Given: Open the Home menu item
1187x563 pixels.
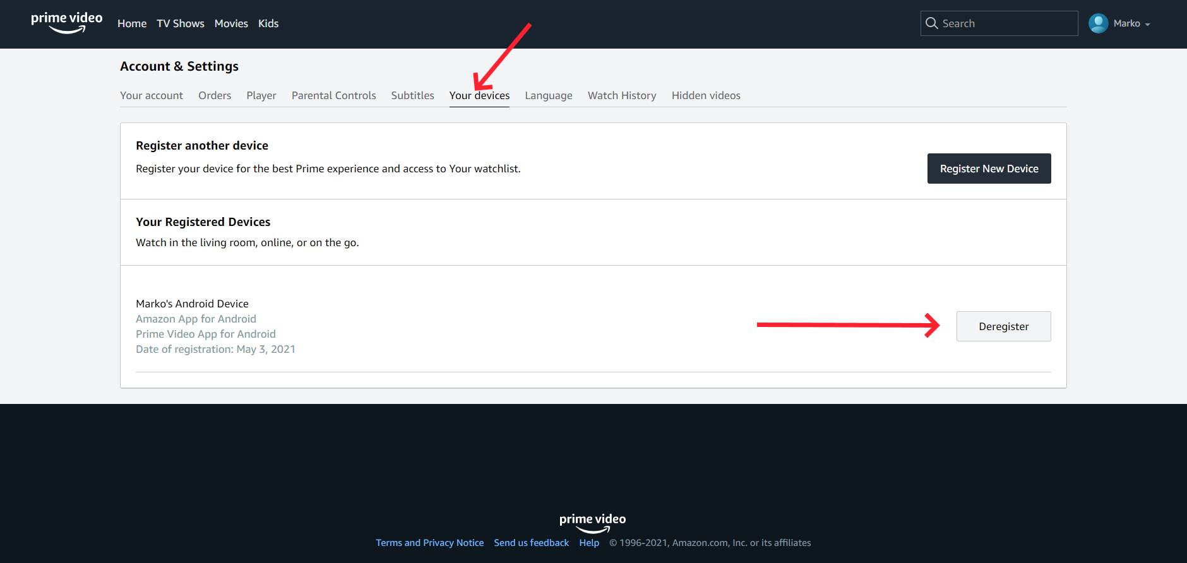Looking at the screenshot, I should (x=131, y=23).
